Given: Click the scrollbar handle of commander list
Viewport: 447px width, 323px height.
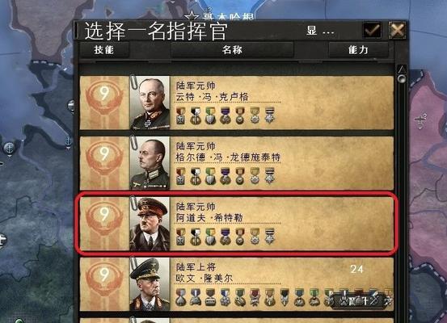Looking at the screenshot, I should pyautogui.click(x=402, y=78).
